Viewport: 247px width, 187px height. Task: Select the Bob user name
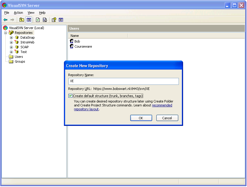coord(77,41)
